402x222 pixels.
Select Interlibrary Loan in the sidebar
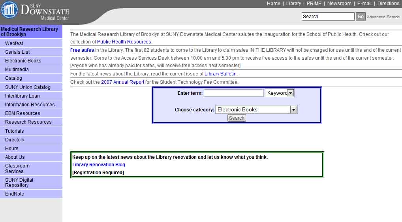click(x=31, y=96)
